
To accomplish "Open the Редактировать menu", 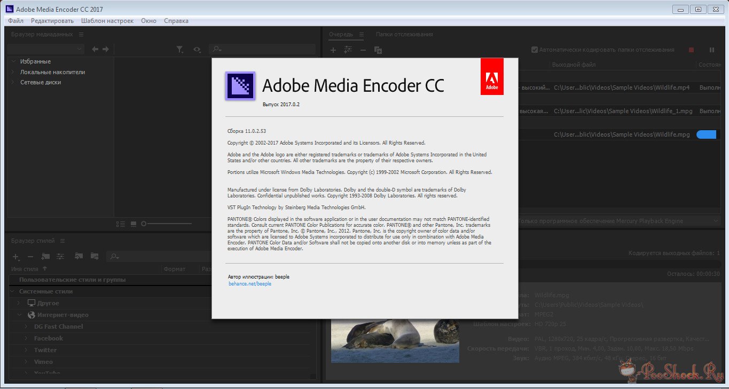I will click(x=52, y=21).
